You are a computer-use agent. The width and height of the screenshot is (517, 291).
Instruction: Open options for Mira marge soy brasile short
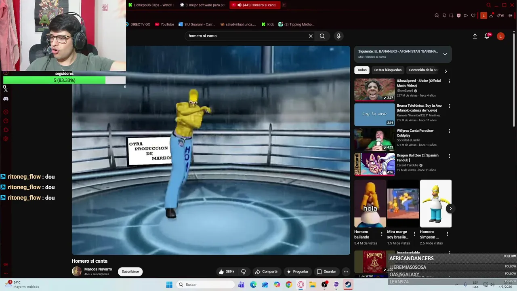point(414,234)
